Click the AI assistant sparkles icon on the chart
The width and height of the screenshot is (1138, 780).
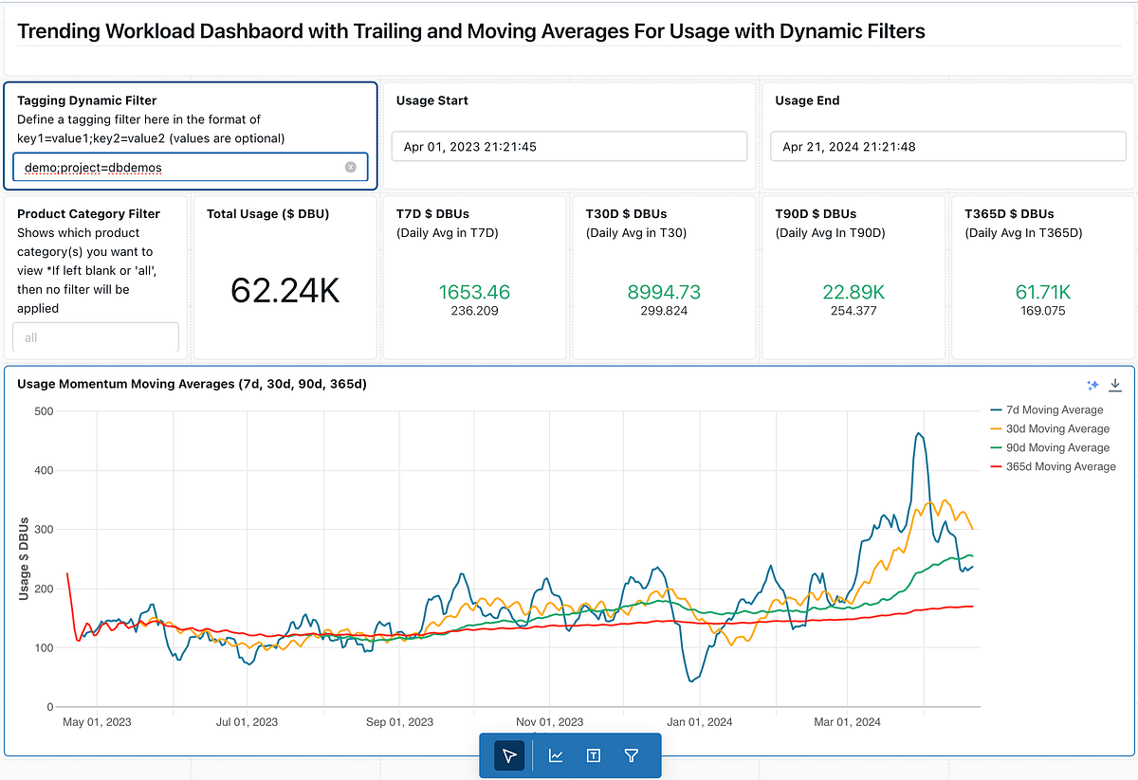(1092, 385)
